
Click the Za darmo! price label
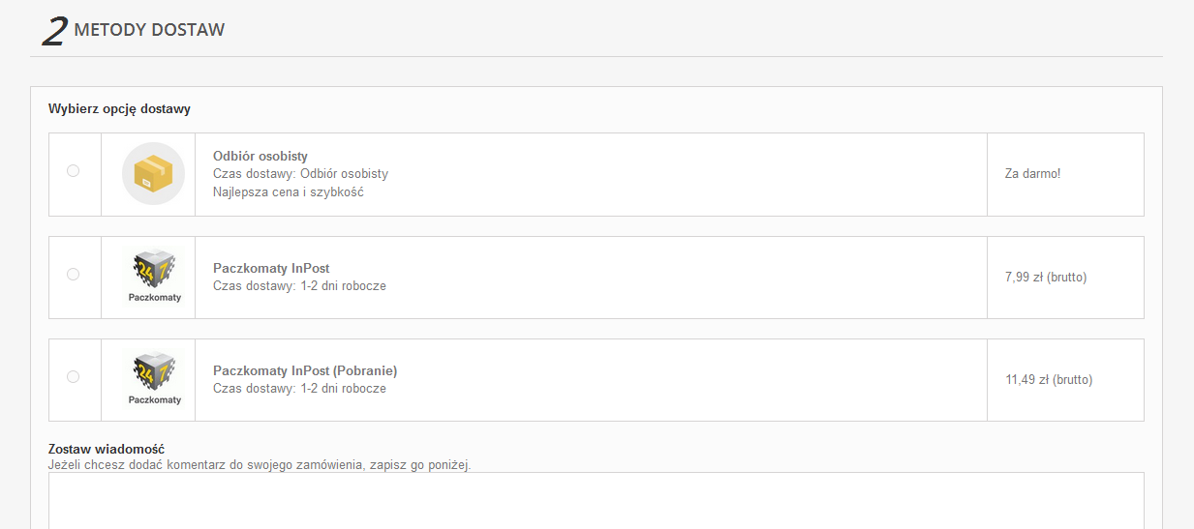[1032, 174]
